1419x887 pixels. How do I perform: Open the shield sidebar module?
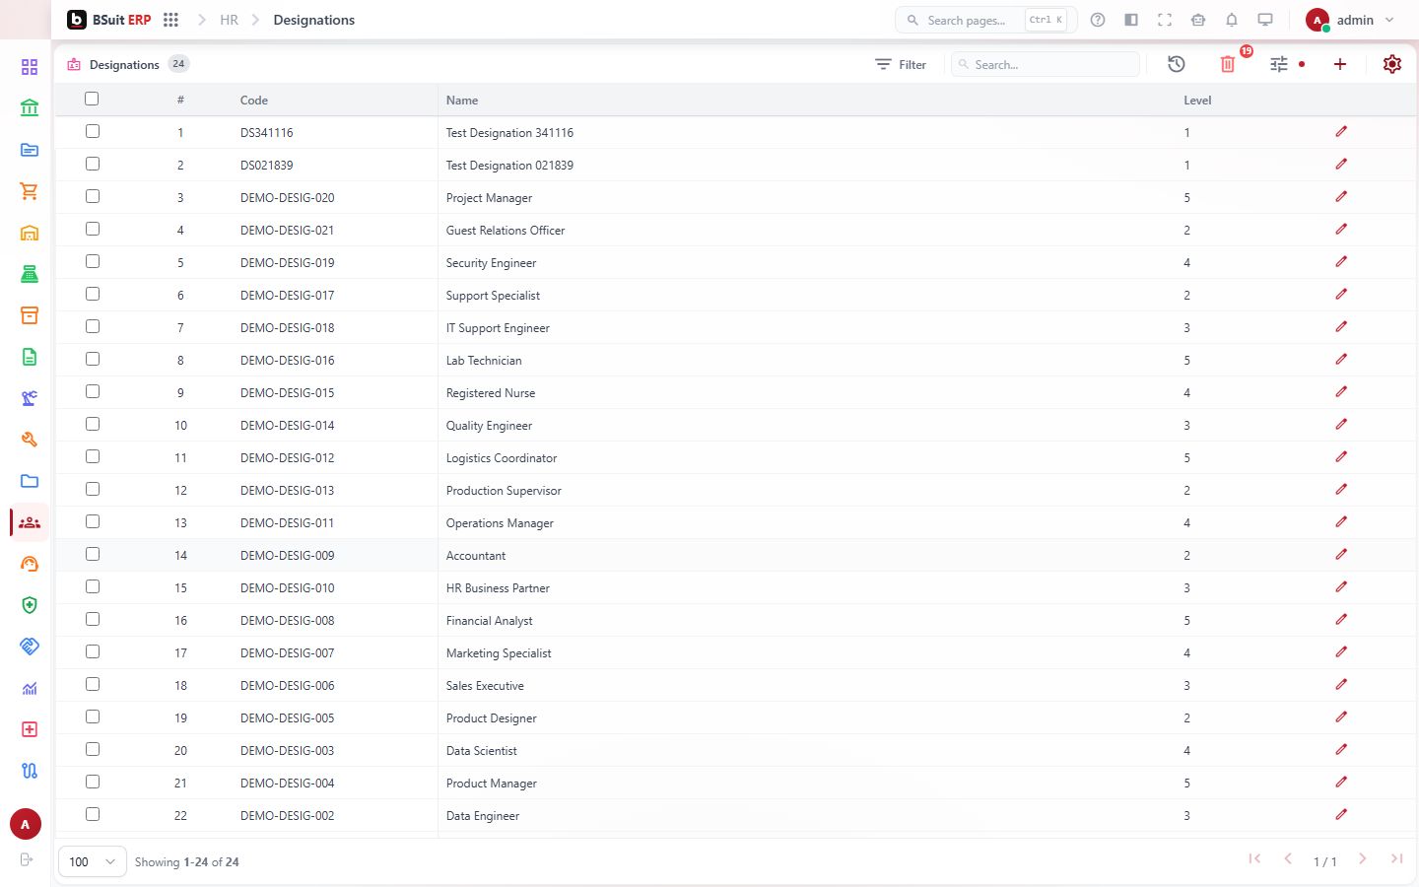tap(30, 605)
